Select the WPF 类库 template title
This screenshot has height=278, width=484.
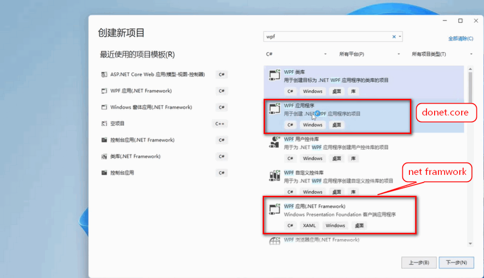click(x=294, y=72)
